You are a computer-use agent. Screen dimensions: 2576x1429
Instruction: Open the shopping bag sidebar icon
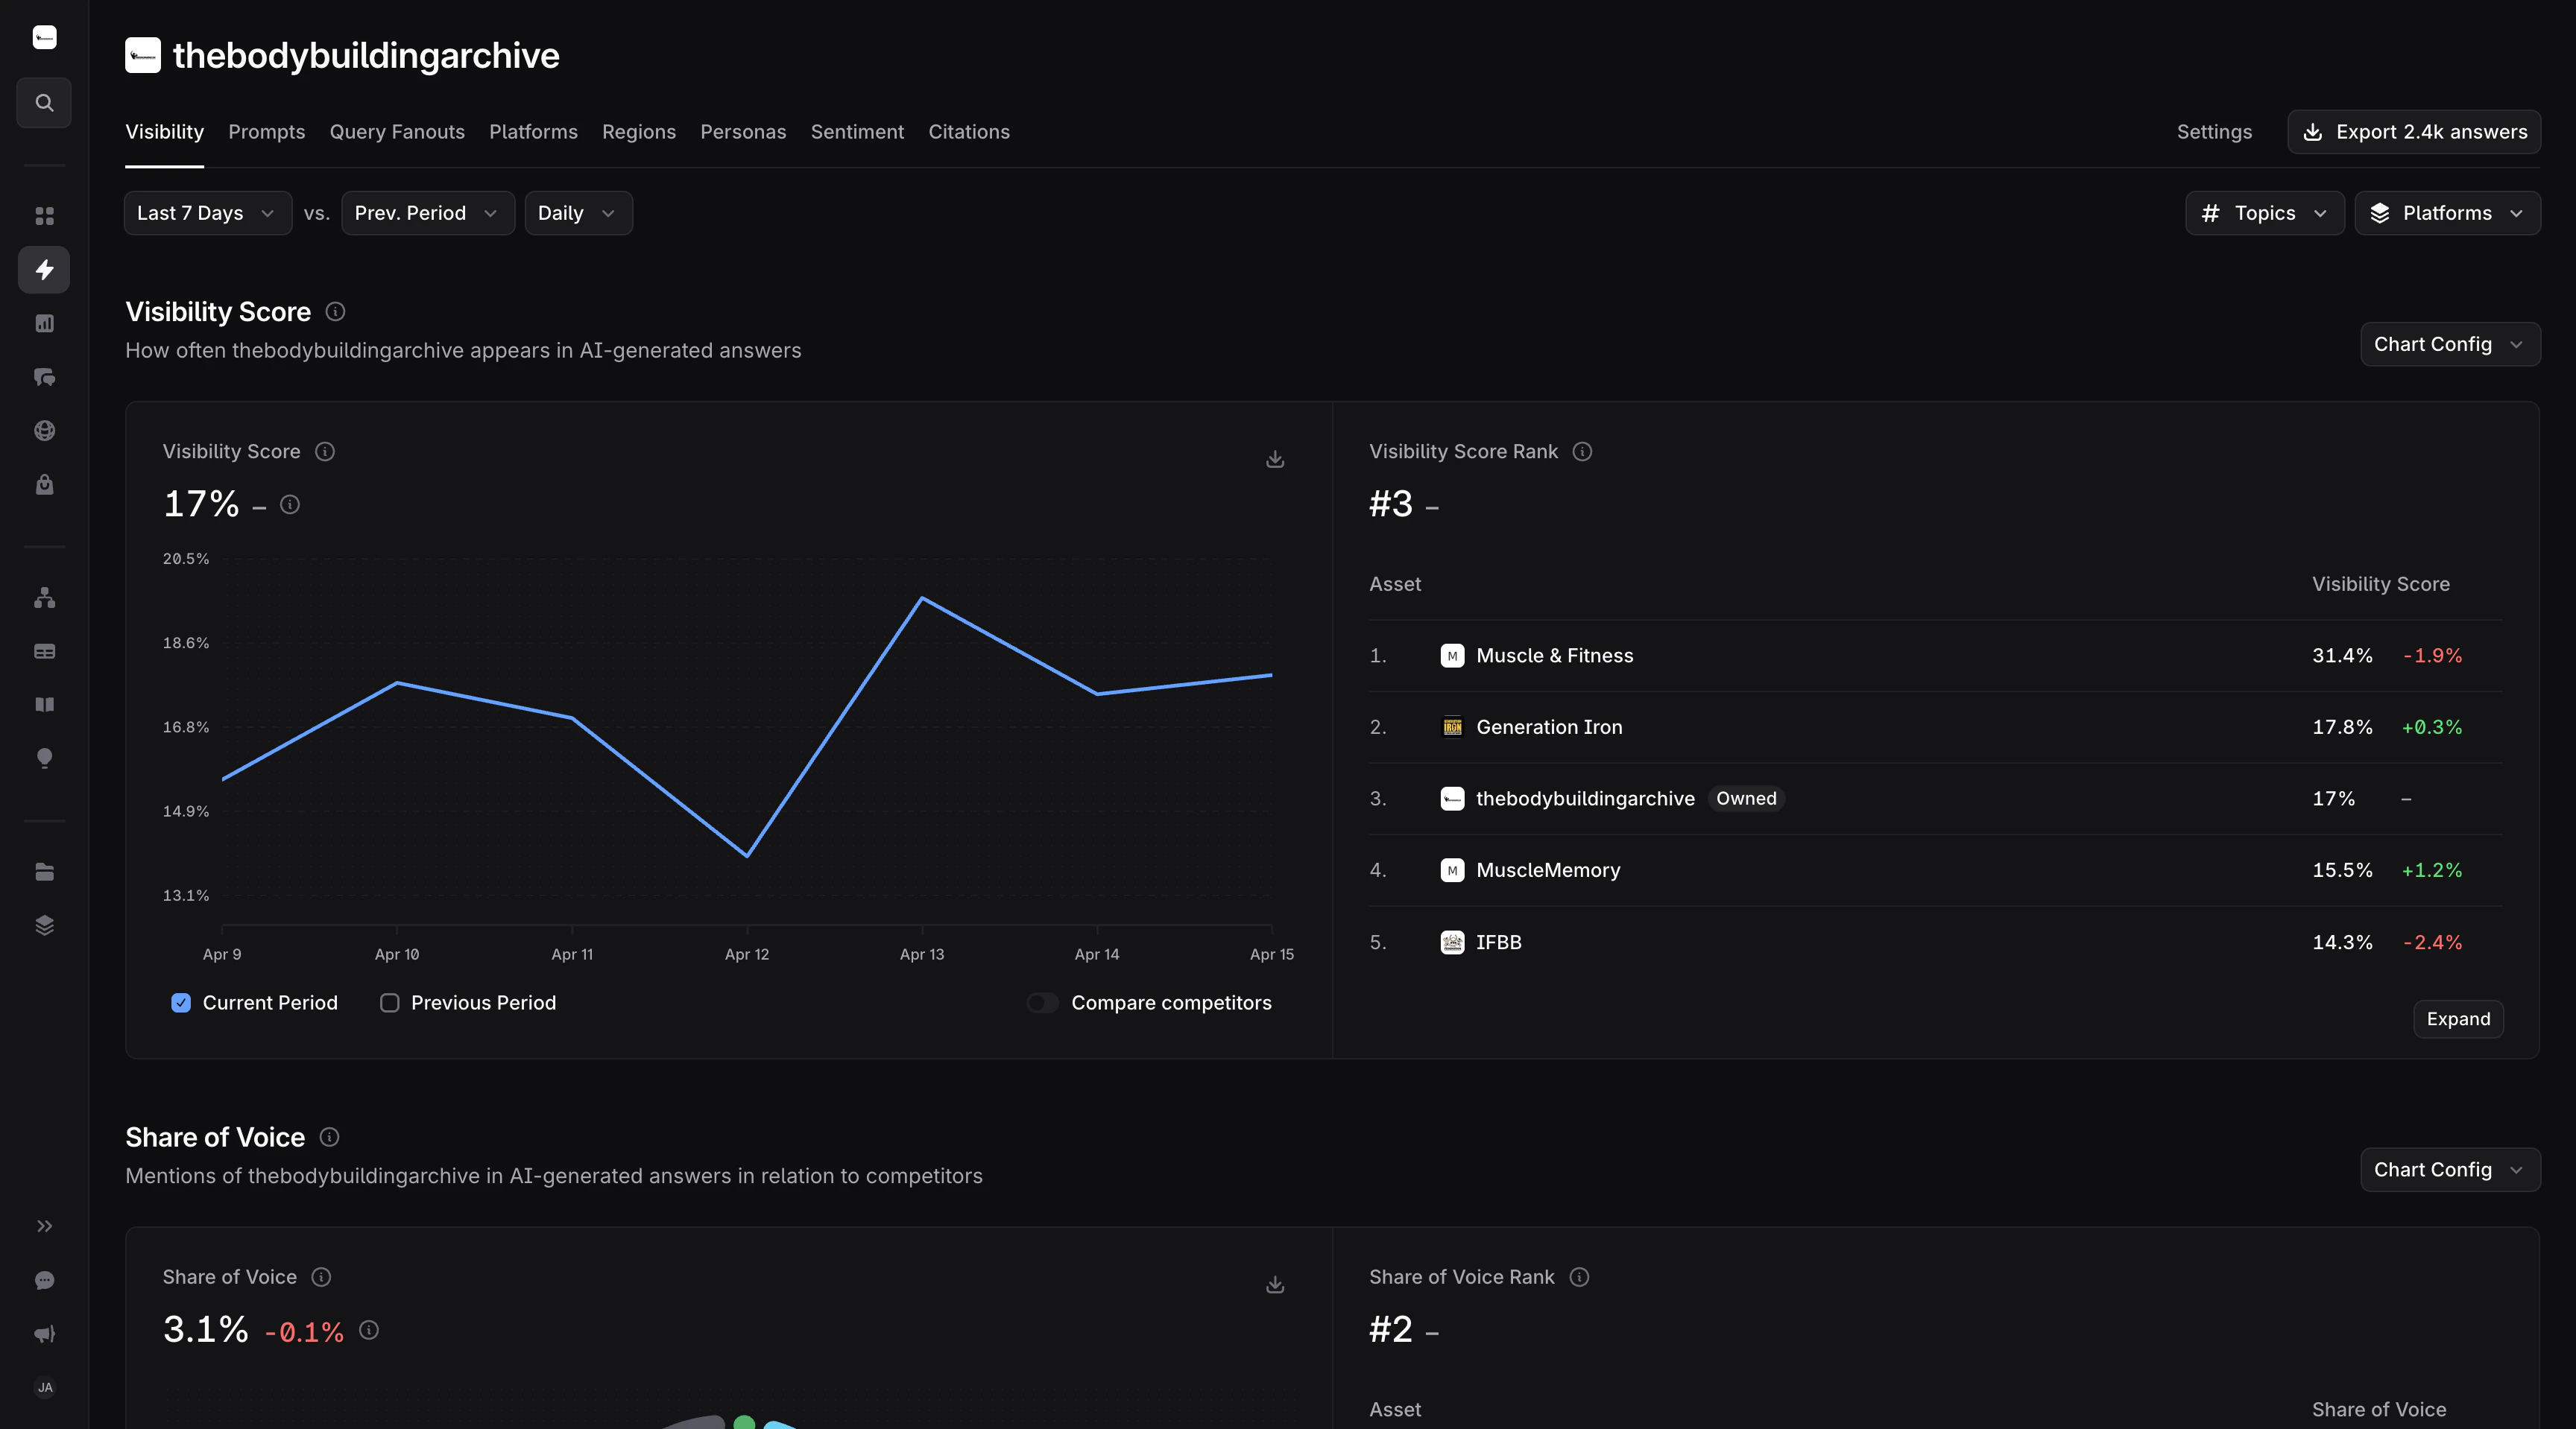click(x=44, y=485)
